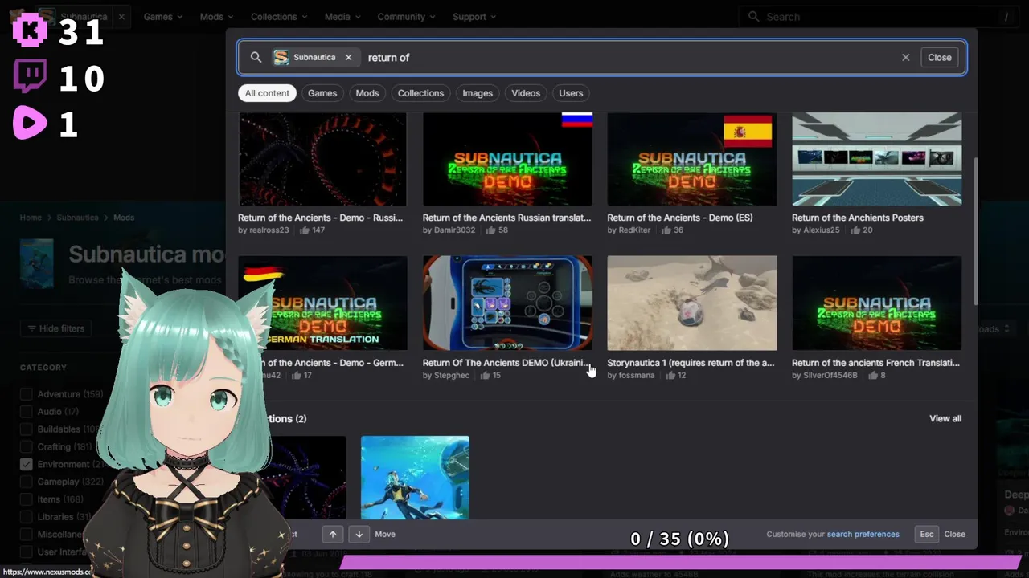Select the All content filter tab

pyautogui.click(x=267, y=93)
